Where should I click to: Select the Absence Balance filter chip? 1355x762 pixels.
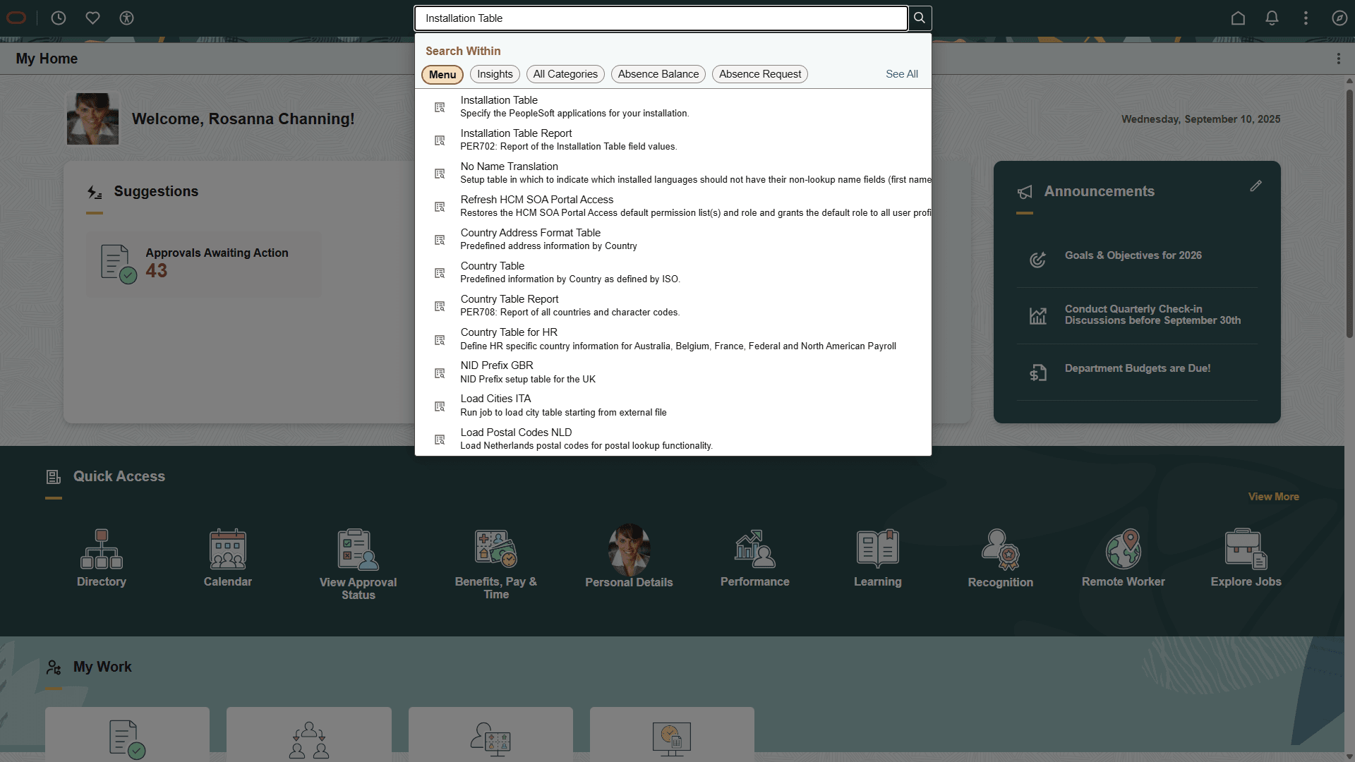tap(658, 74)
